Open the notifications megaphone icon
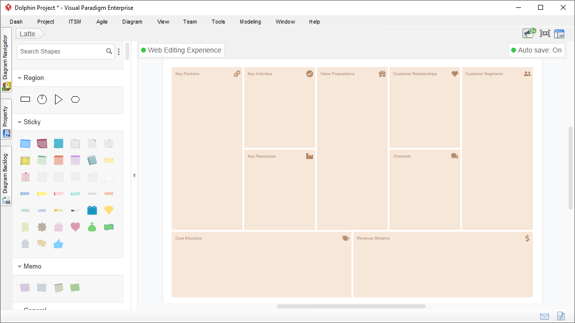The image size is (575, 323). [x=529, y=33]
